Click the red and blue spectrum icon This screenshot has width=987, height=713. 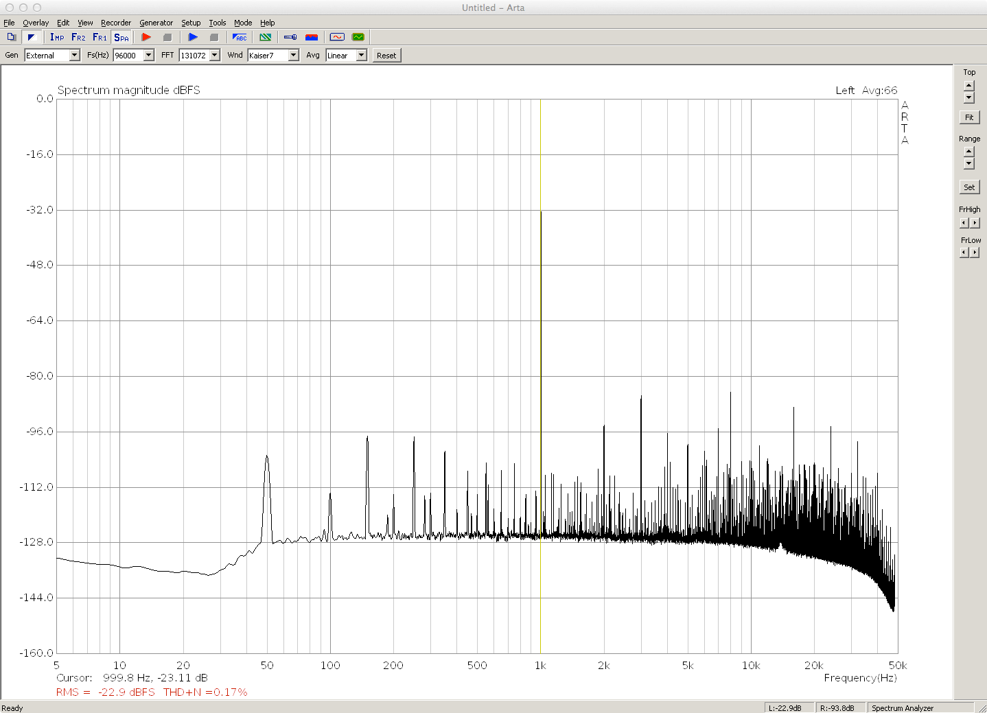point(312,37)
